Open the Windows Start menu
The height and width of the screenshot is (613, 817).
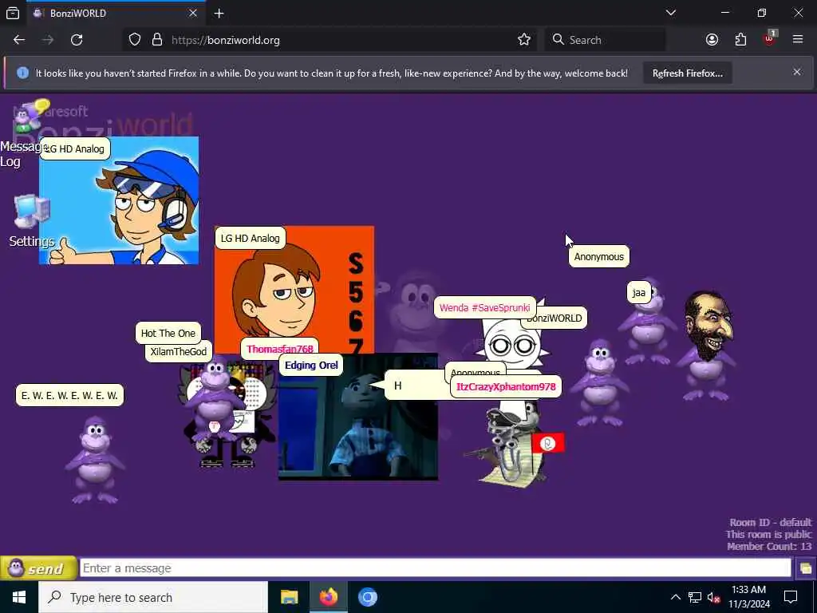click(19, 597)
